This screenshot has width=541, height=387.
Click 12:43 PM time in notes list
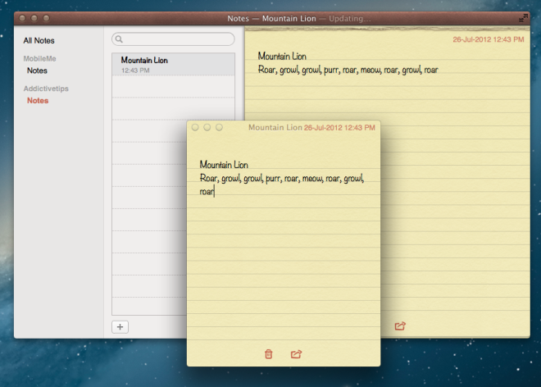(135, 71)
